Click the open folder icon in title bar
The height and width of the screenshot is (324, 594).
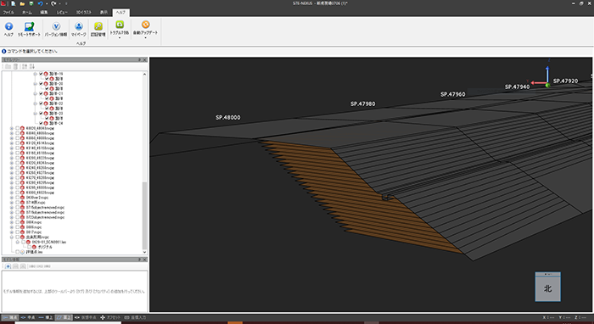pos(22,3)
